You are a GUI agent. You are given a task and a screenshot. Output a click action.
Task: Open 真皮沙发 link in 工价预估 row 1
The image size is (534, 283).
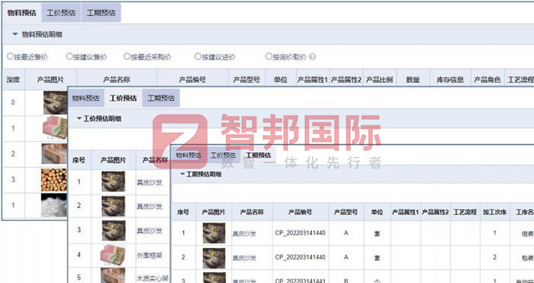point(150,183)
